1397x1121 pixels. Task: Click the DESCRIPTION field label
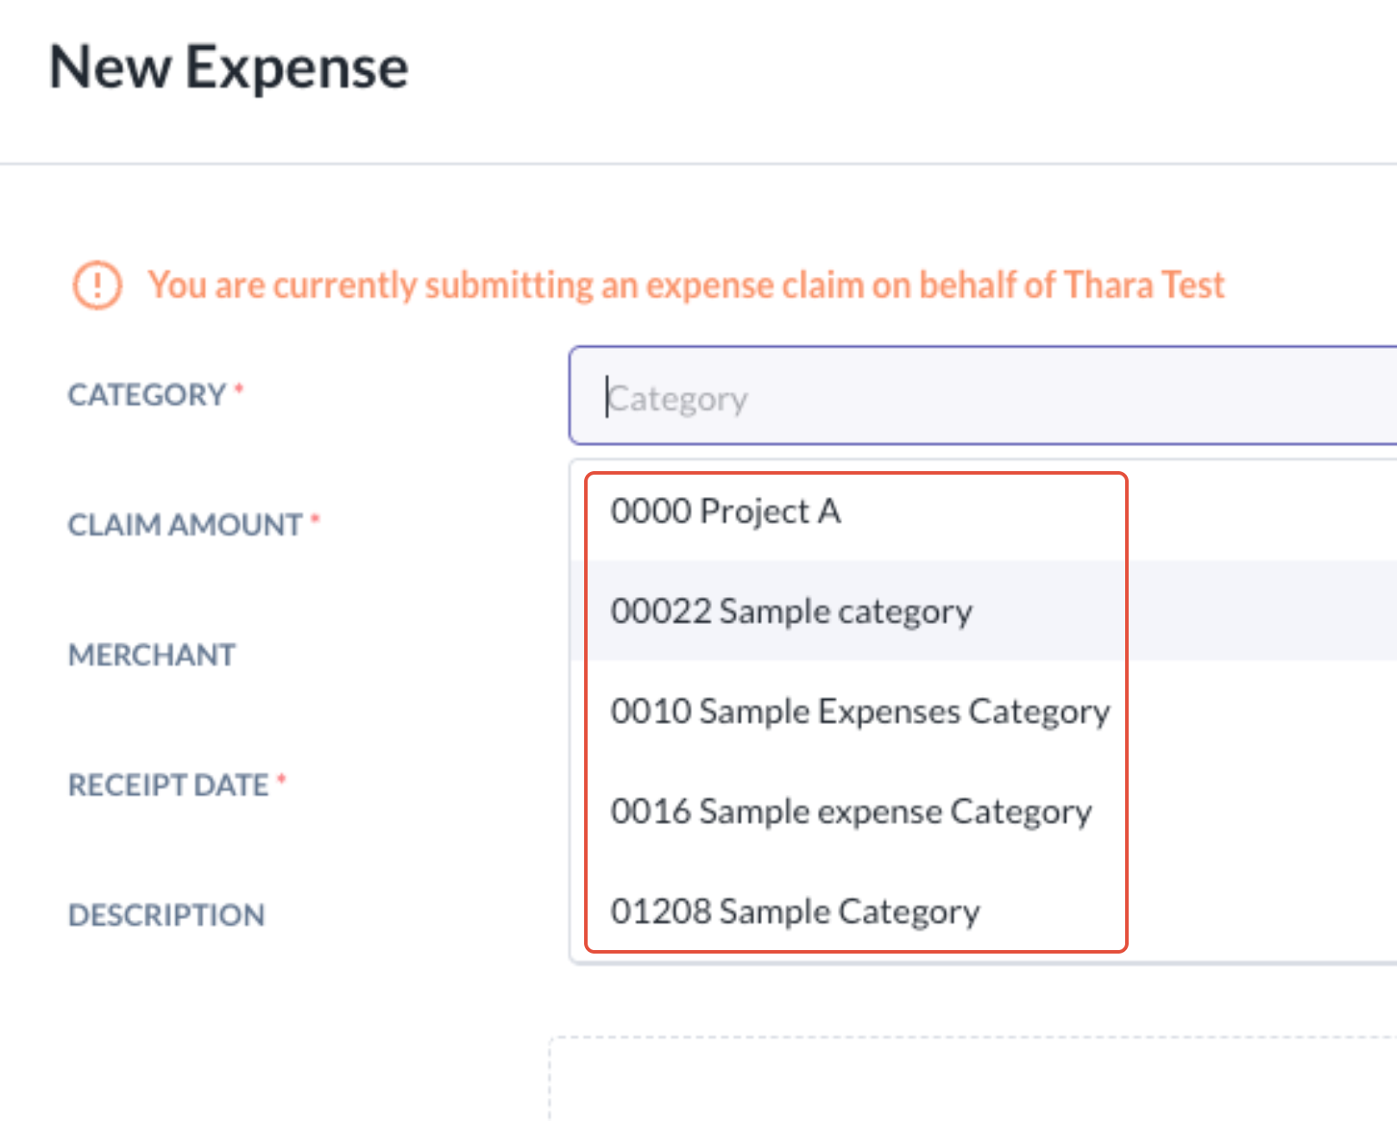(x=167, y=916)
